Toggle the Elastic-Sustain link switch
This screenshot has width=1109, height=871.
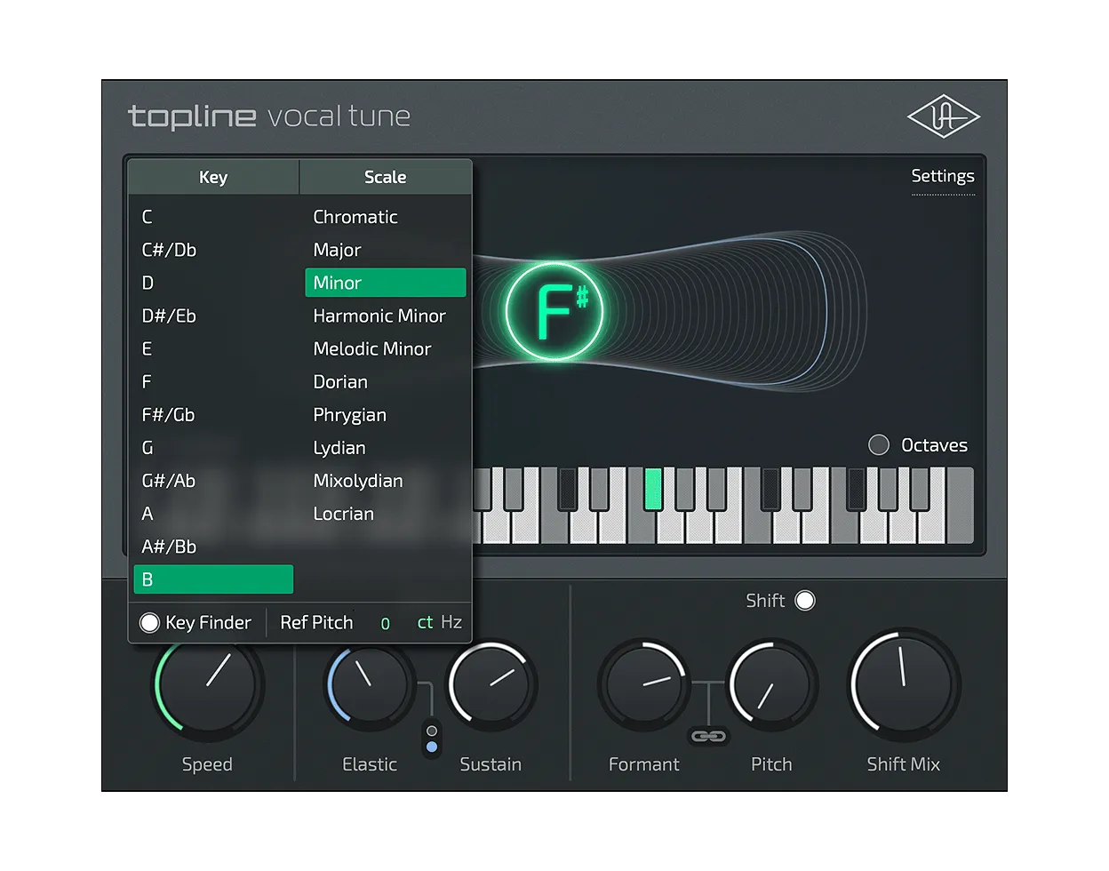click(432, 739)
